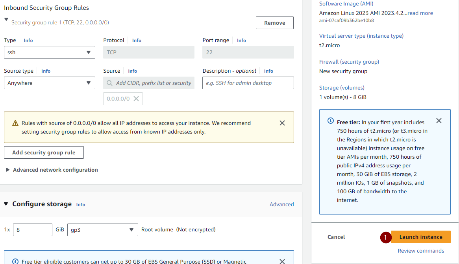Open Software Image (AMI) summary link

point(346,4)
